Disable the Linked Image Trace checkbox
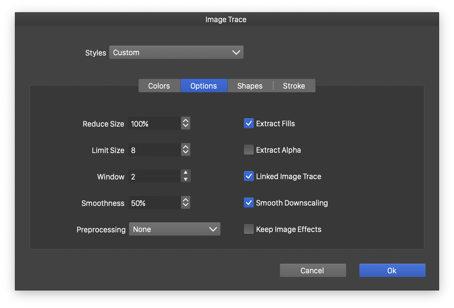454x308 pixels. [x=249, y=176]
